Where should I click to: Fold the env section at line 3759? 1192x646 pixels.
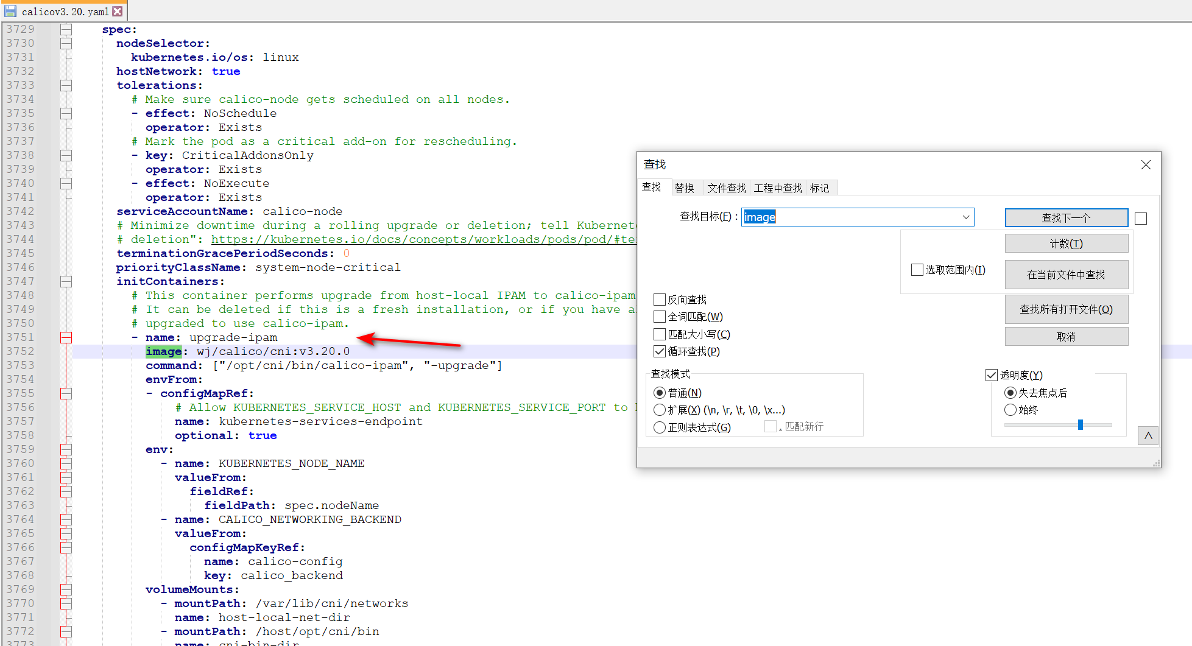coord(66,450)
